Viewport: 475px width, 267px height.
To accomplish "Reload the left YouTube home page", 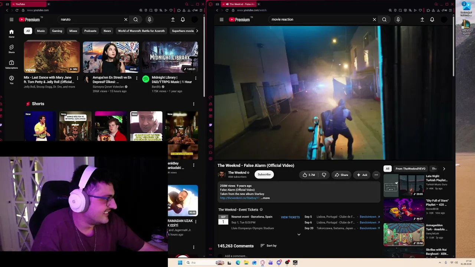I will coord(17,10).
